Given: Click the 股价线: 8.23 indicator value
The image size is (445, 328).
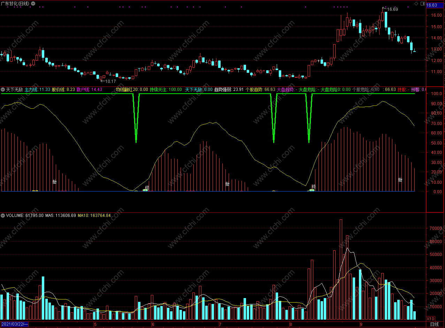Looking at the screenshot, I should tap(63, 89).
